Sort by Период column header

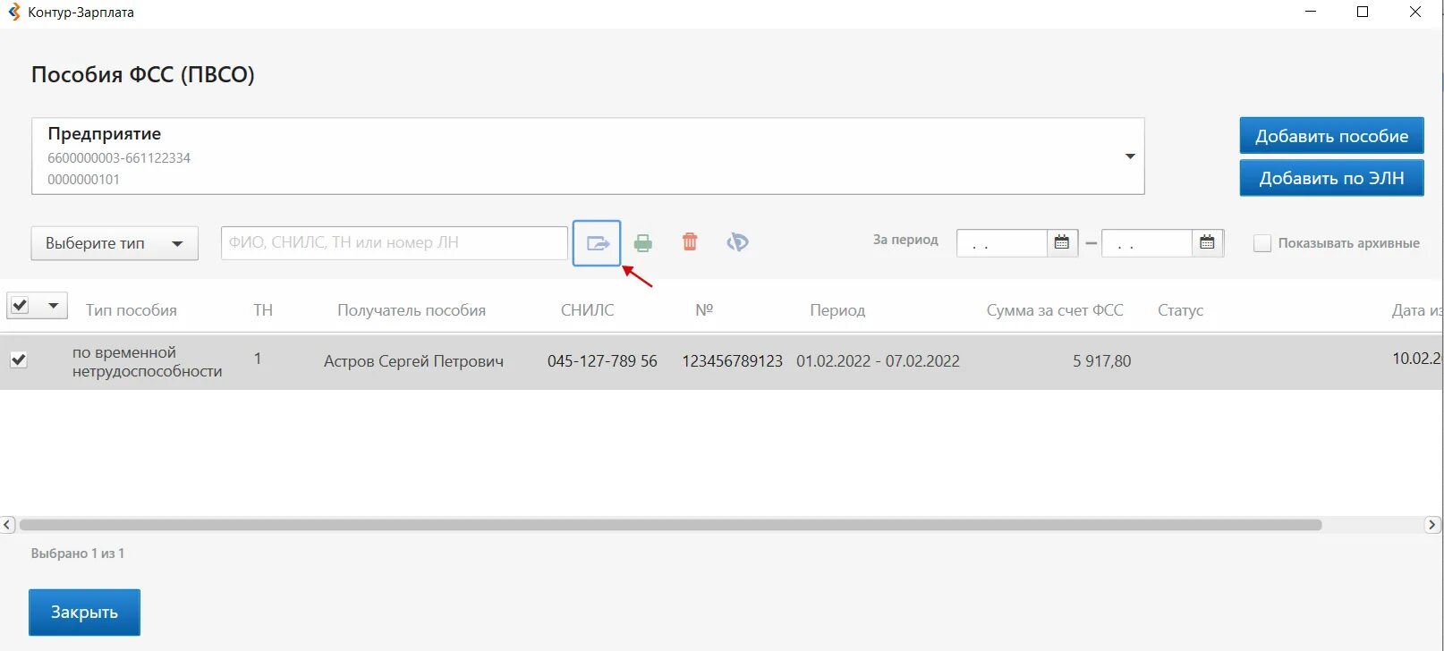[x=837, y=310]
